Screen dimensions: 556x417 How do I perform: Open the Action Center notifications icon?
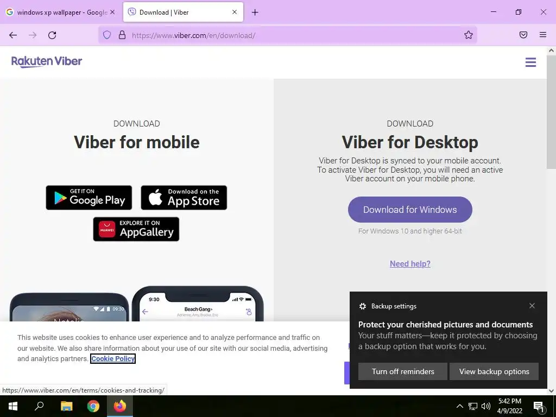coord(539,407)
